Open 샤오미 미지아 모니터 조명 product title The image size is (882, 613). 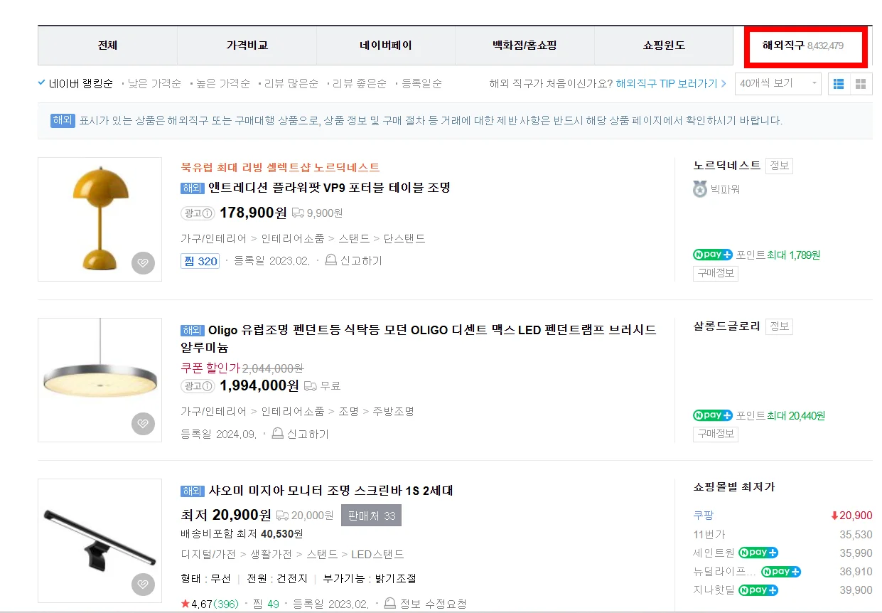330,491
